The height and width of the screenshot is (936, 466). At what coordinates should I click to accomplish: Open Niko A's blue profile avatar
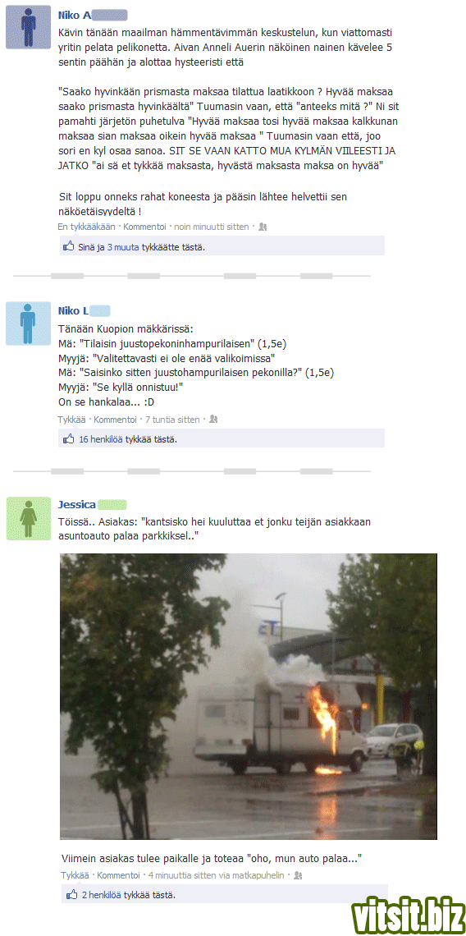(x=28, y=27)
